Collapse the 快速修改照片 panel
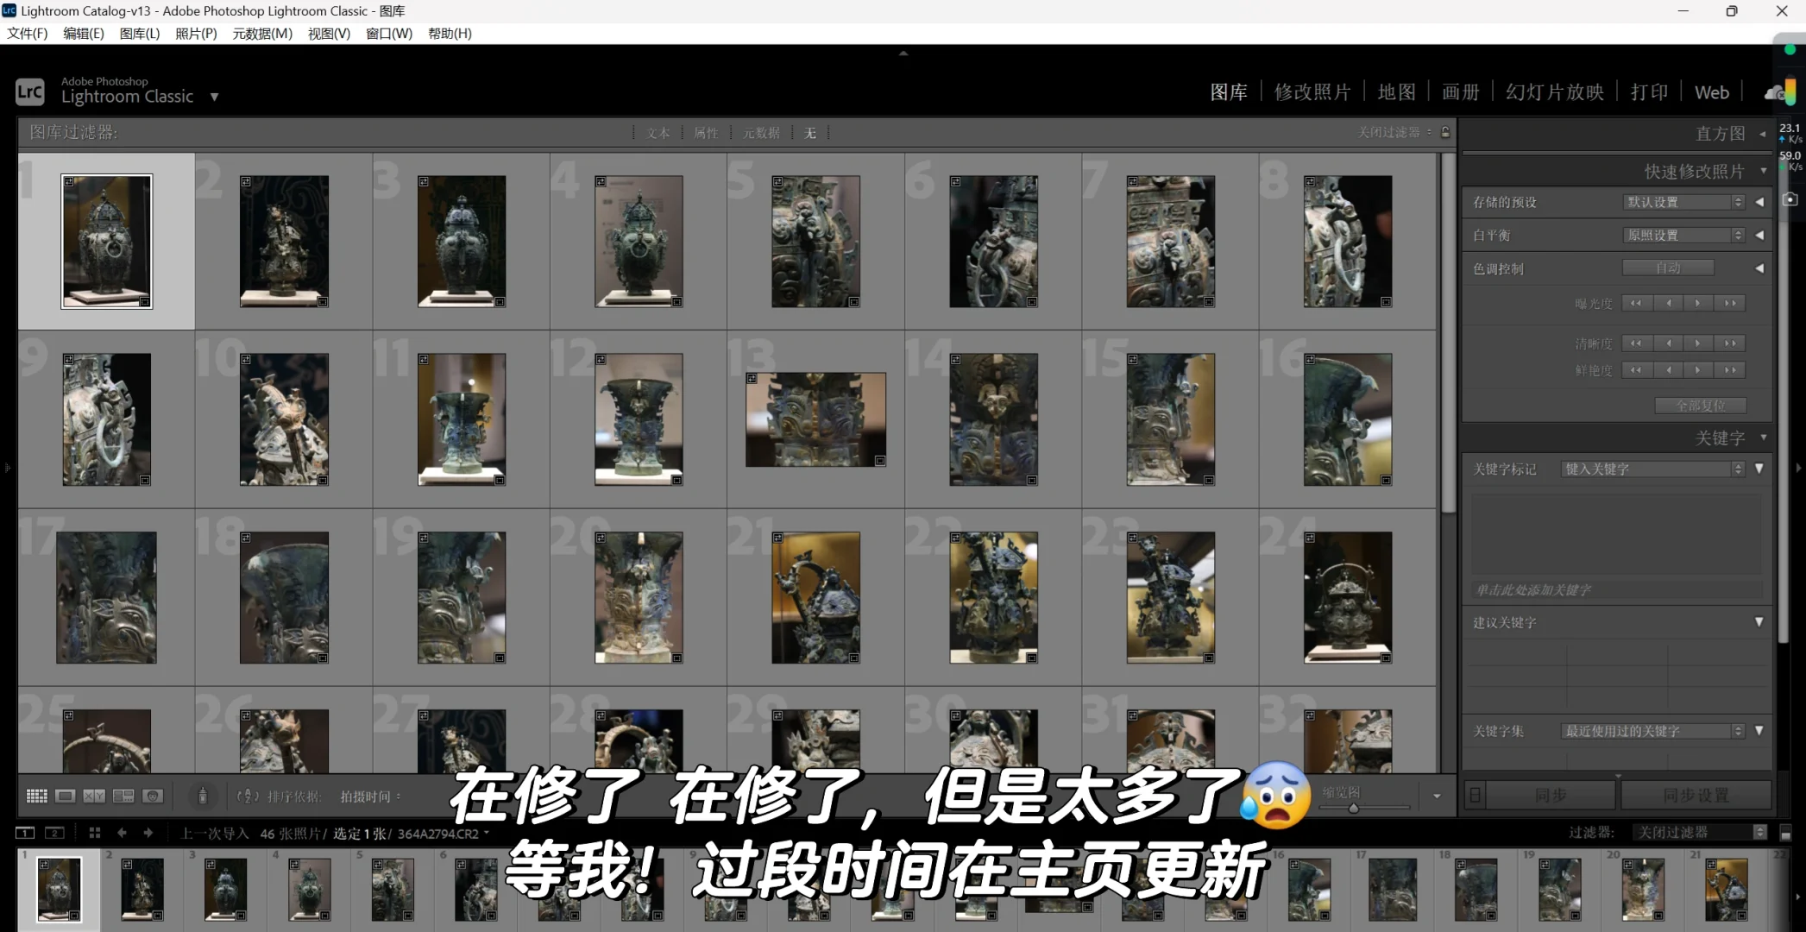This screenshot has width=1806, height=932. point(1764,171)
